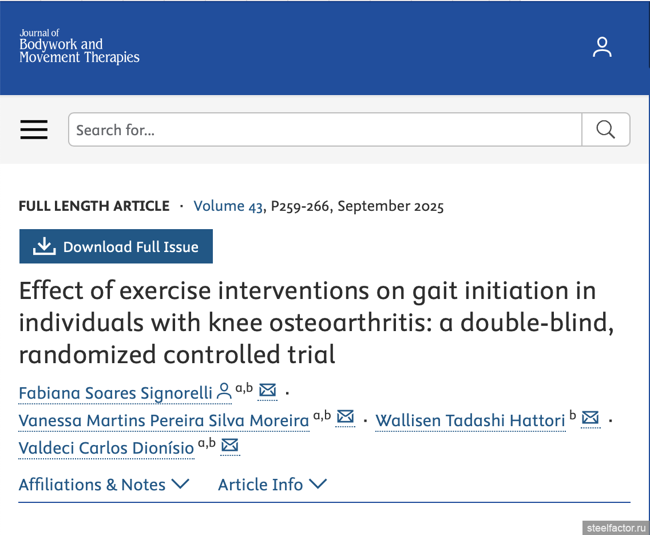Click the magnifying glass search button
The image size is (650, 535).
pos(605,129)
